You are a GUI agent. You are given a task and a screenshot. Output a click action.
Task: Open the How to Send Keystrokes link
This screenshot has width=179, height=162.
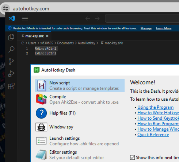point(158,118)
